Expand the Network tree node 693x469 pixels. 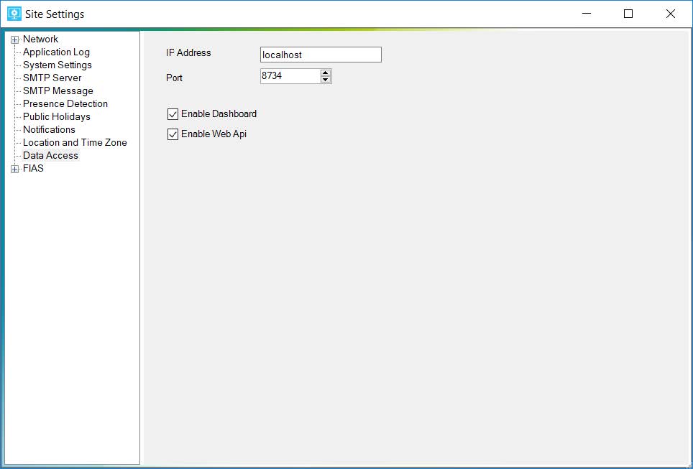pyautogui.click(x=14, y=39)
